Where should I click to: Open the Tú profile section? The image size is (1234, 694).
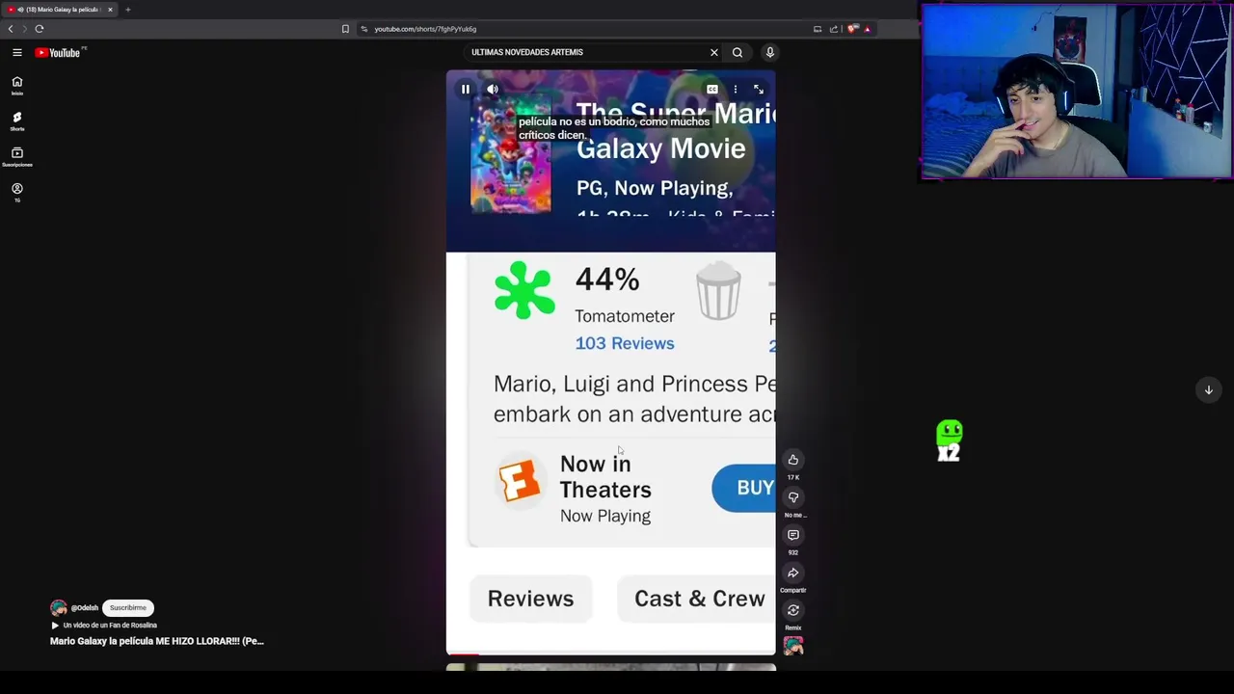[16, 192]
